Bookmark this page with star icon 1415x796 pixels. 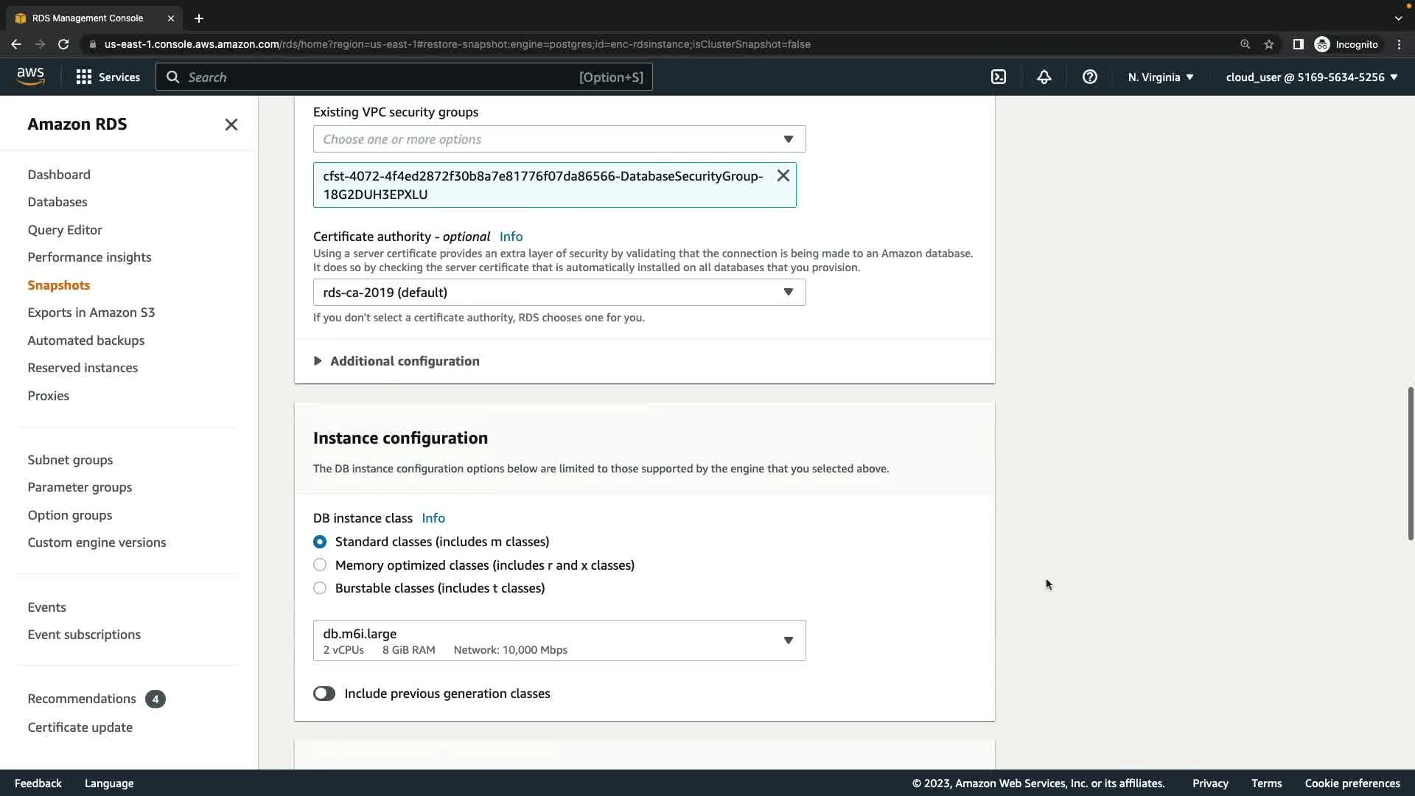(1268, 44)
